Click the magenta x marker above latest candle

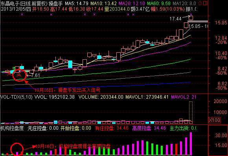point(191,15)
